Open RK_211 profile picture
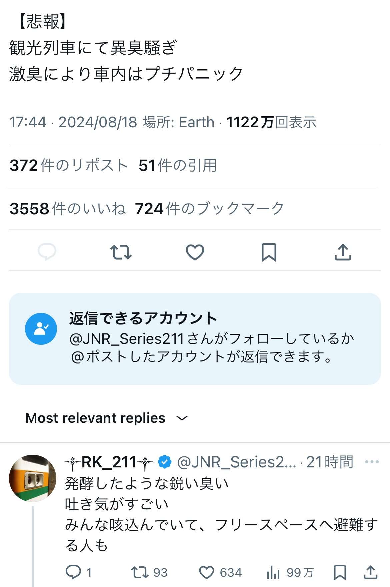Viewport: 390px width, 587px height. 33,478
